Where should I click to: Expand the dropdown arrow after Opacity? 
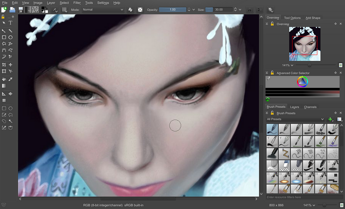[194, 10]
